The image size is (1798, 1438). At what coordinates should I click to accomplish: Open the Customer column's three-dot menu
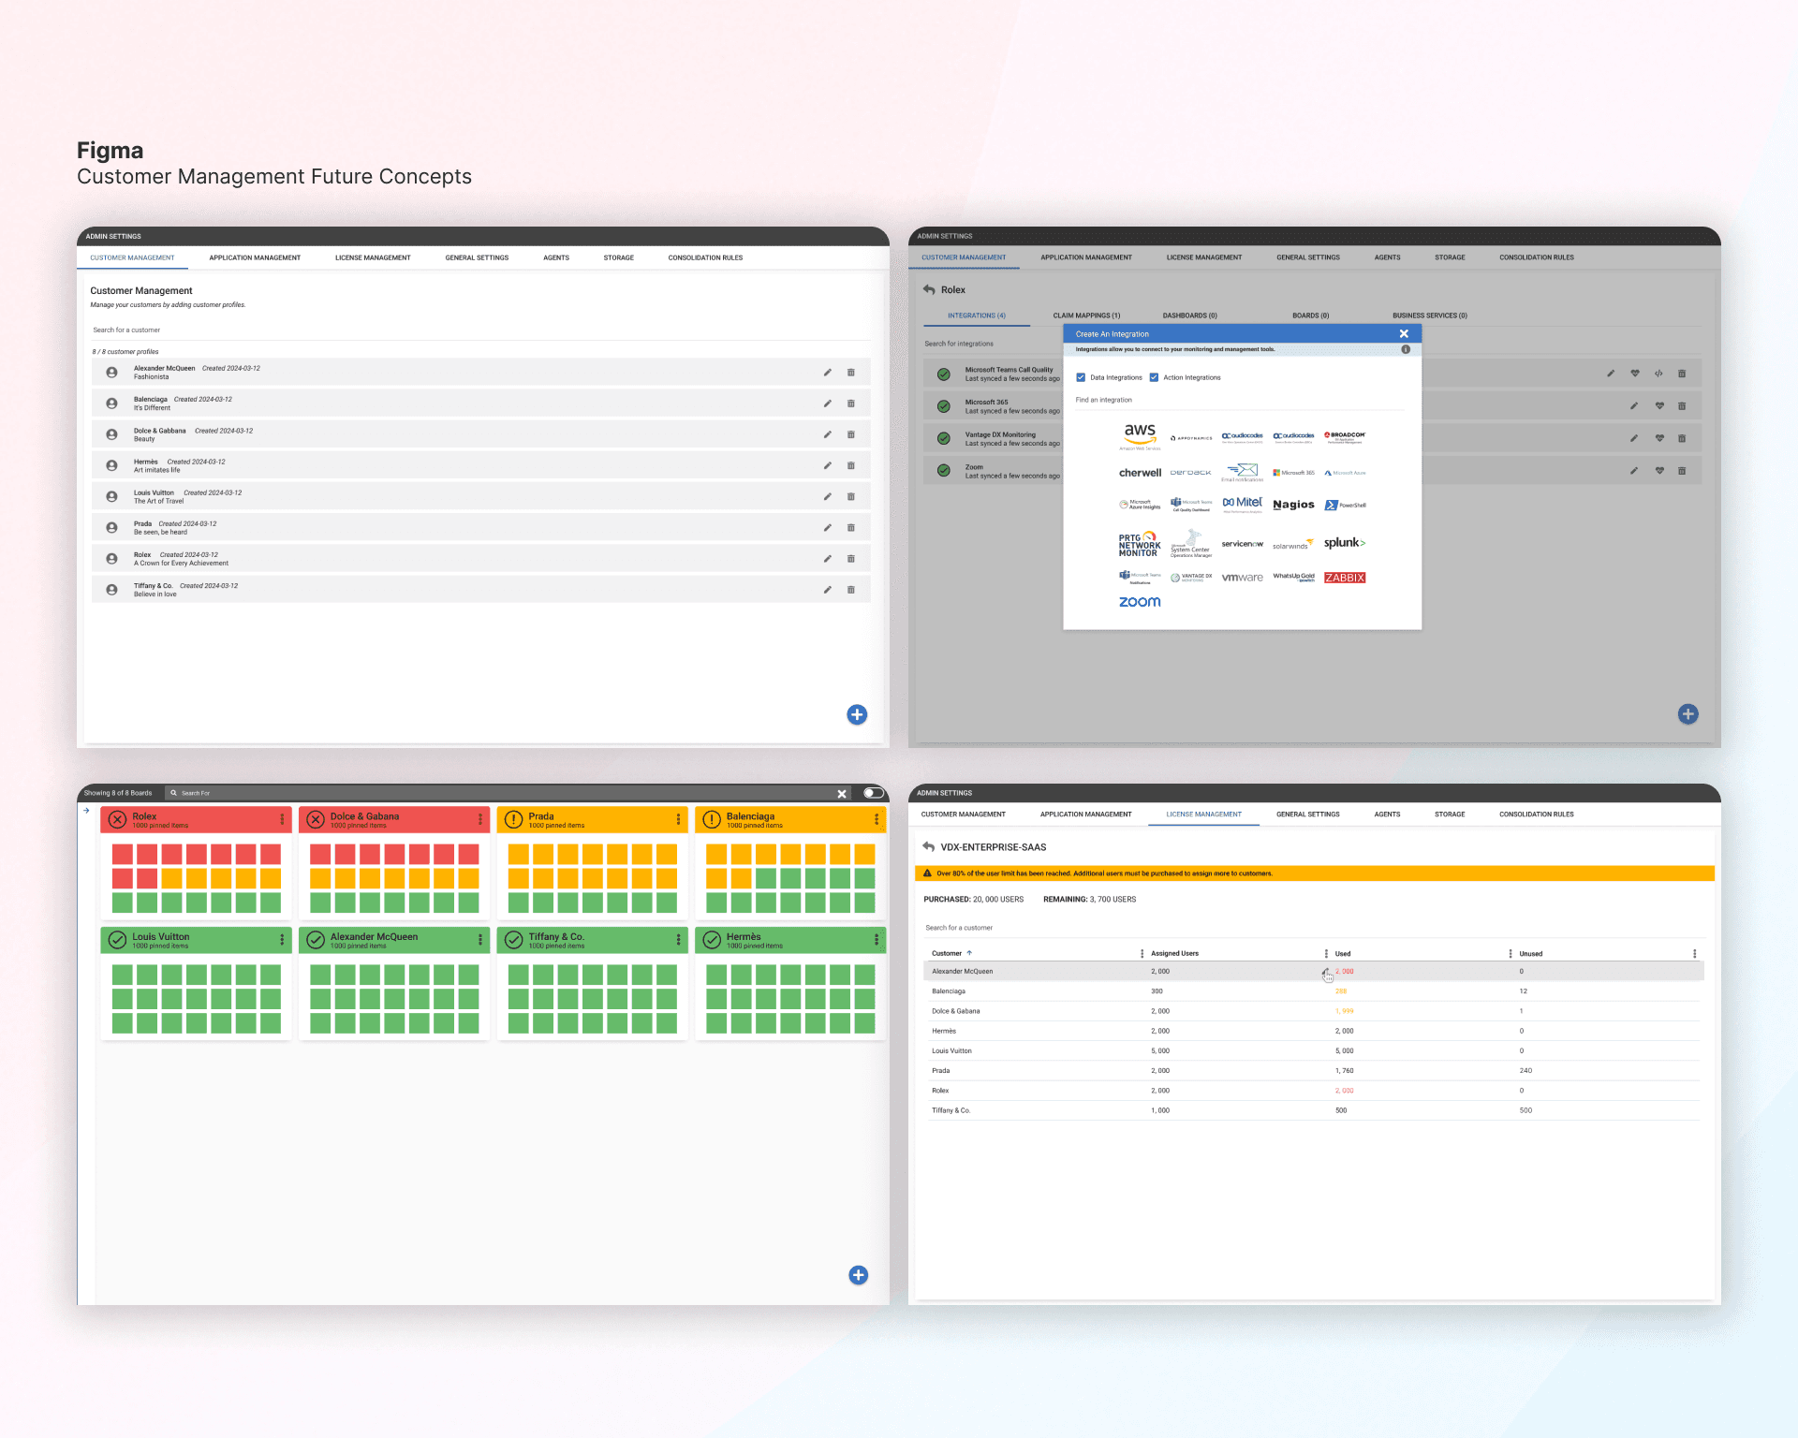coord(1142,954)
